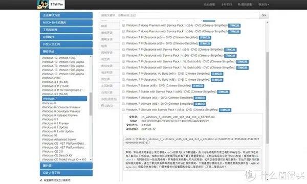Open details for Professional with SP1 (x64)
The image size is (307, 184).
click(230, 50)
